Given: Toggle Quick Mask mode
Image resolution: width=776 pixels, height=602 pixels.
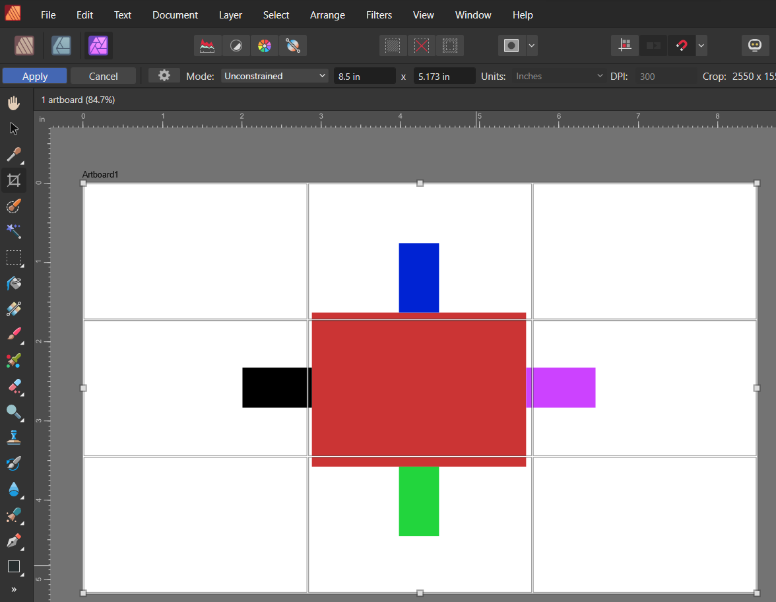Looking at the screenshot, I should pyautogui.click(x=511, y=46).
